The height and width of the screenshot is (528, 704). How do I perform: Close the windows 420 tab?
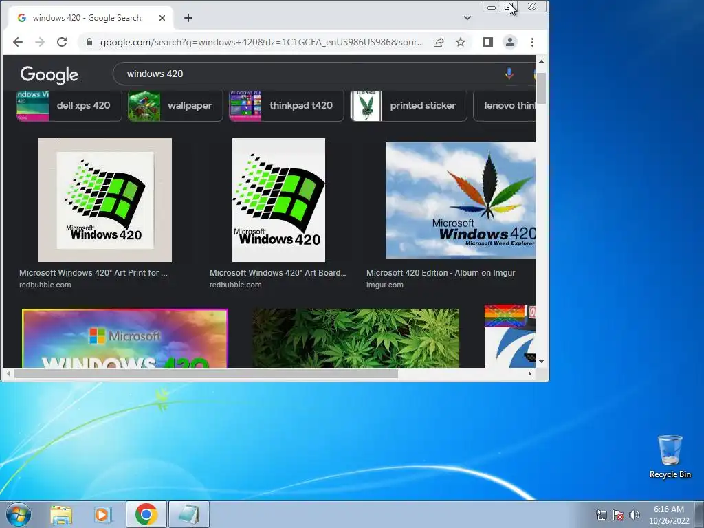tap(162, 18)
